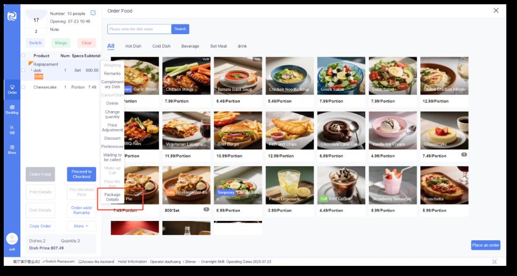This screenshot has height=276, width=517.
Task: Click the Place an order button
Action: click(485, 245)
